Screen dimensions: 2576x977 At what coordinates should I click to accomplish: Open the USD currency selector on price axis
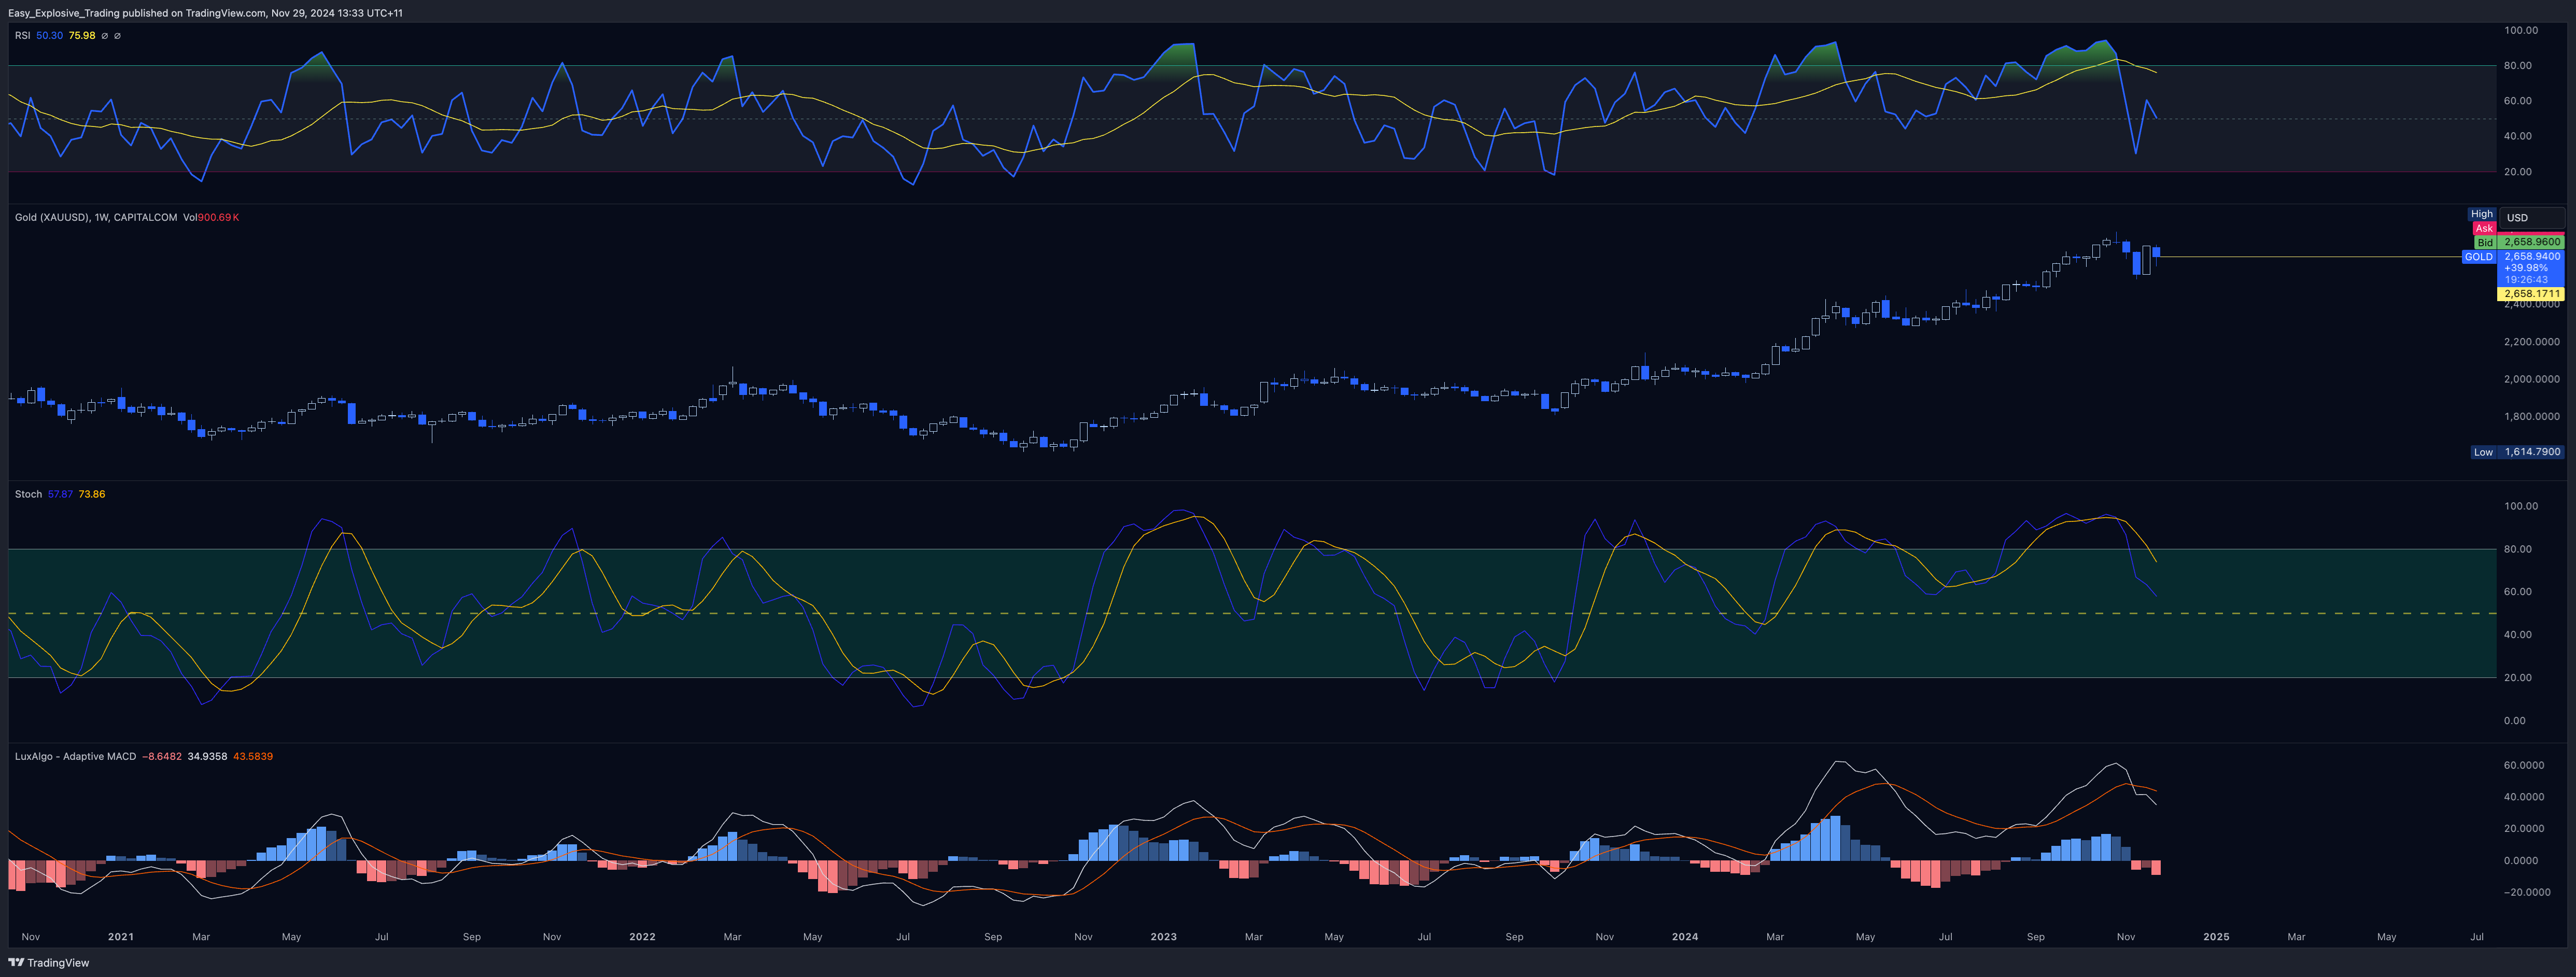[x=2531, y=217]
